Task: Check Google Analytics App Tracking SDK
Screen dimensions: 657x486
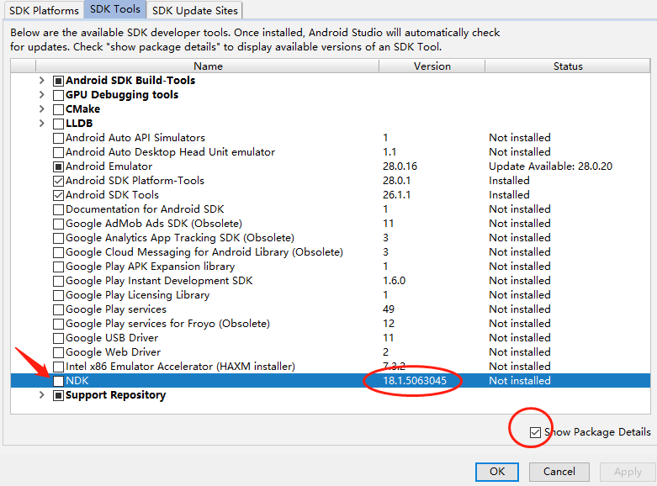Action: click(59, 238)
